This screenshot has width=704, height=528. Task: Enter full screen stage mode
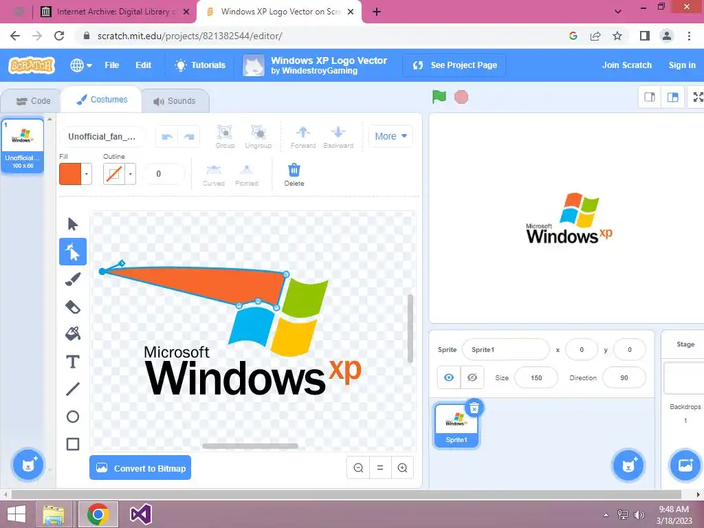tap(697, 97)
